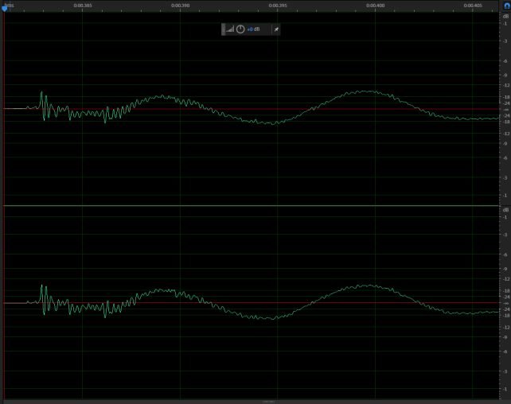This screenshot has width=511, height=404.
Task: Click the 0:00.405 mark on the time ruler
Action: [473, 6]
